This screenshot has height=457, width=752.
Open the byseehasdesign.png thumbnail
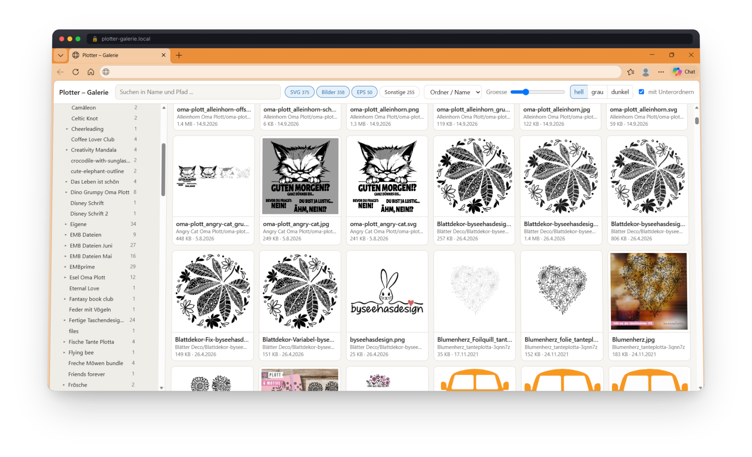tap(387, 292)
